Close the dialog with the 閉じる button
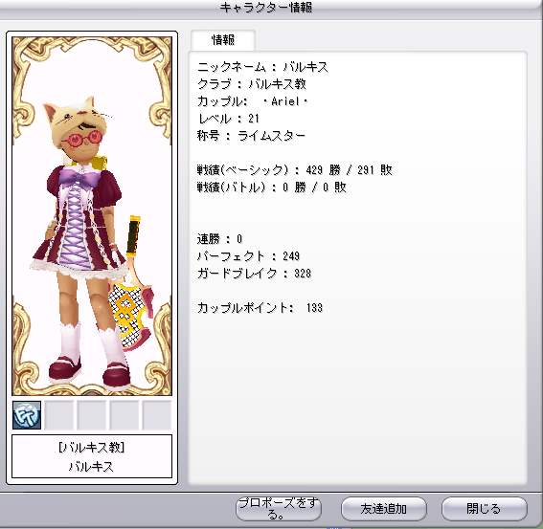The width and height of the screenshot is (543, 529). pos(485,509)
